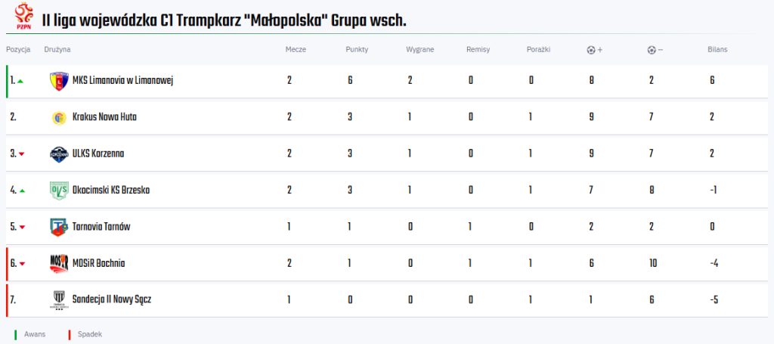Click the PZPN logo in the header

click(x=23, y=16)
